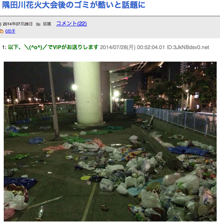Click the yellow plate on the ground

click(x=86, y=178)
